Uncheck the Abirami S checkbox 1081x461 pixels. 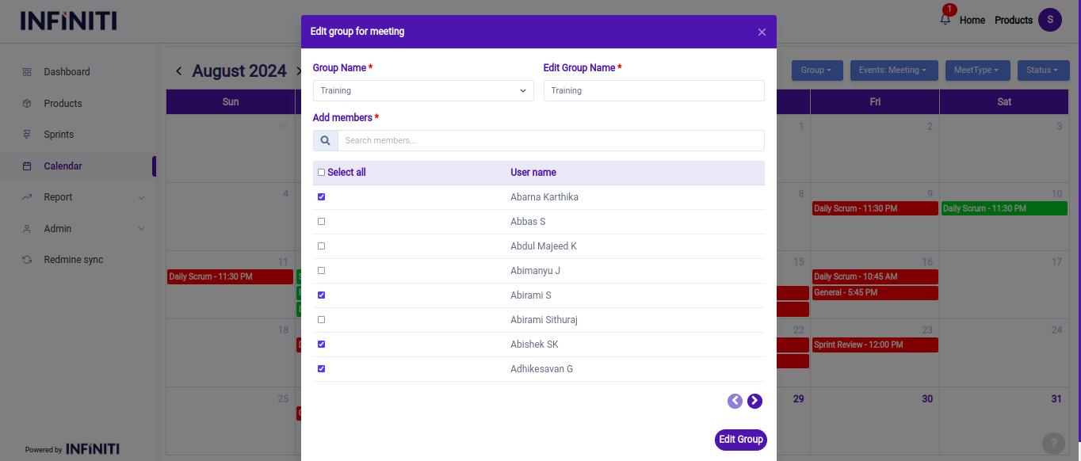click(x=321, y=295)
